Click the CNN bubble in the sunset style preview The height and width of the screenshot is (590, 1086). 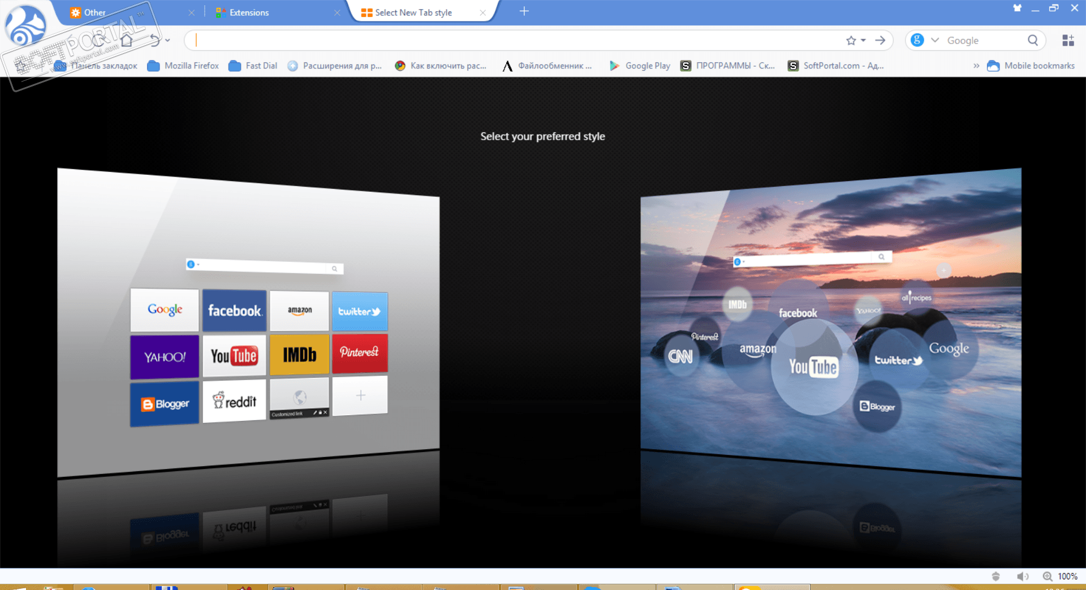680,356
